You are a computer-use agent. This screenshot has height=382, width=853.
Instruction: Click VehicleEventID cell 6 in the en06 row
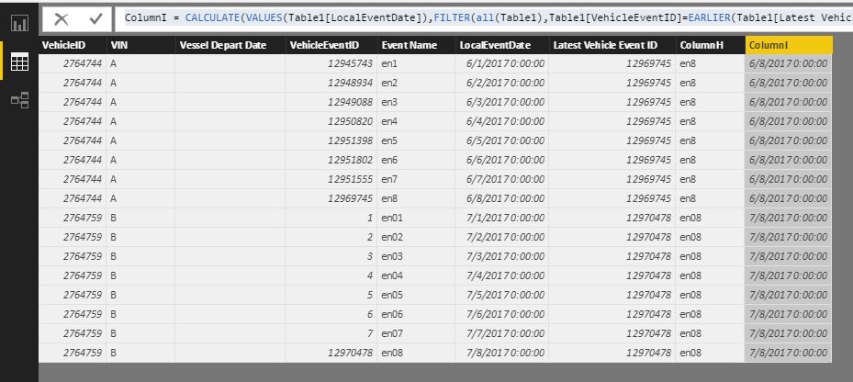(x=331, y=314)
